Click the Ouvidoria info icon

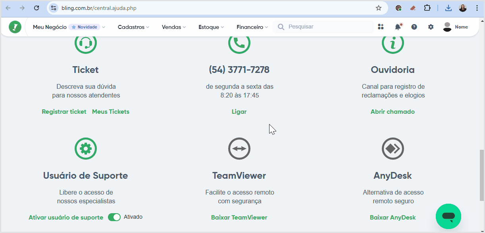tap(393, 43)
